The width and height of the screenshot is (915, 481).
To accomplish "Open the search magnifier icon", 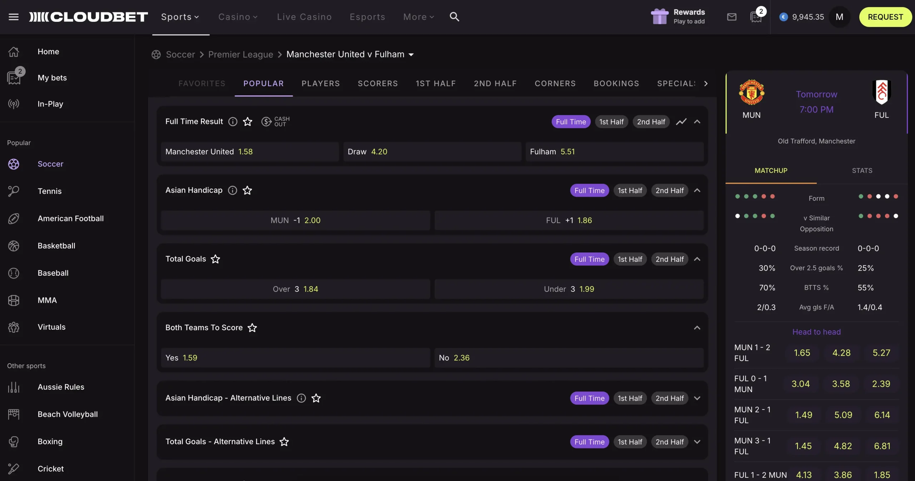I will click(454, 17).
